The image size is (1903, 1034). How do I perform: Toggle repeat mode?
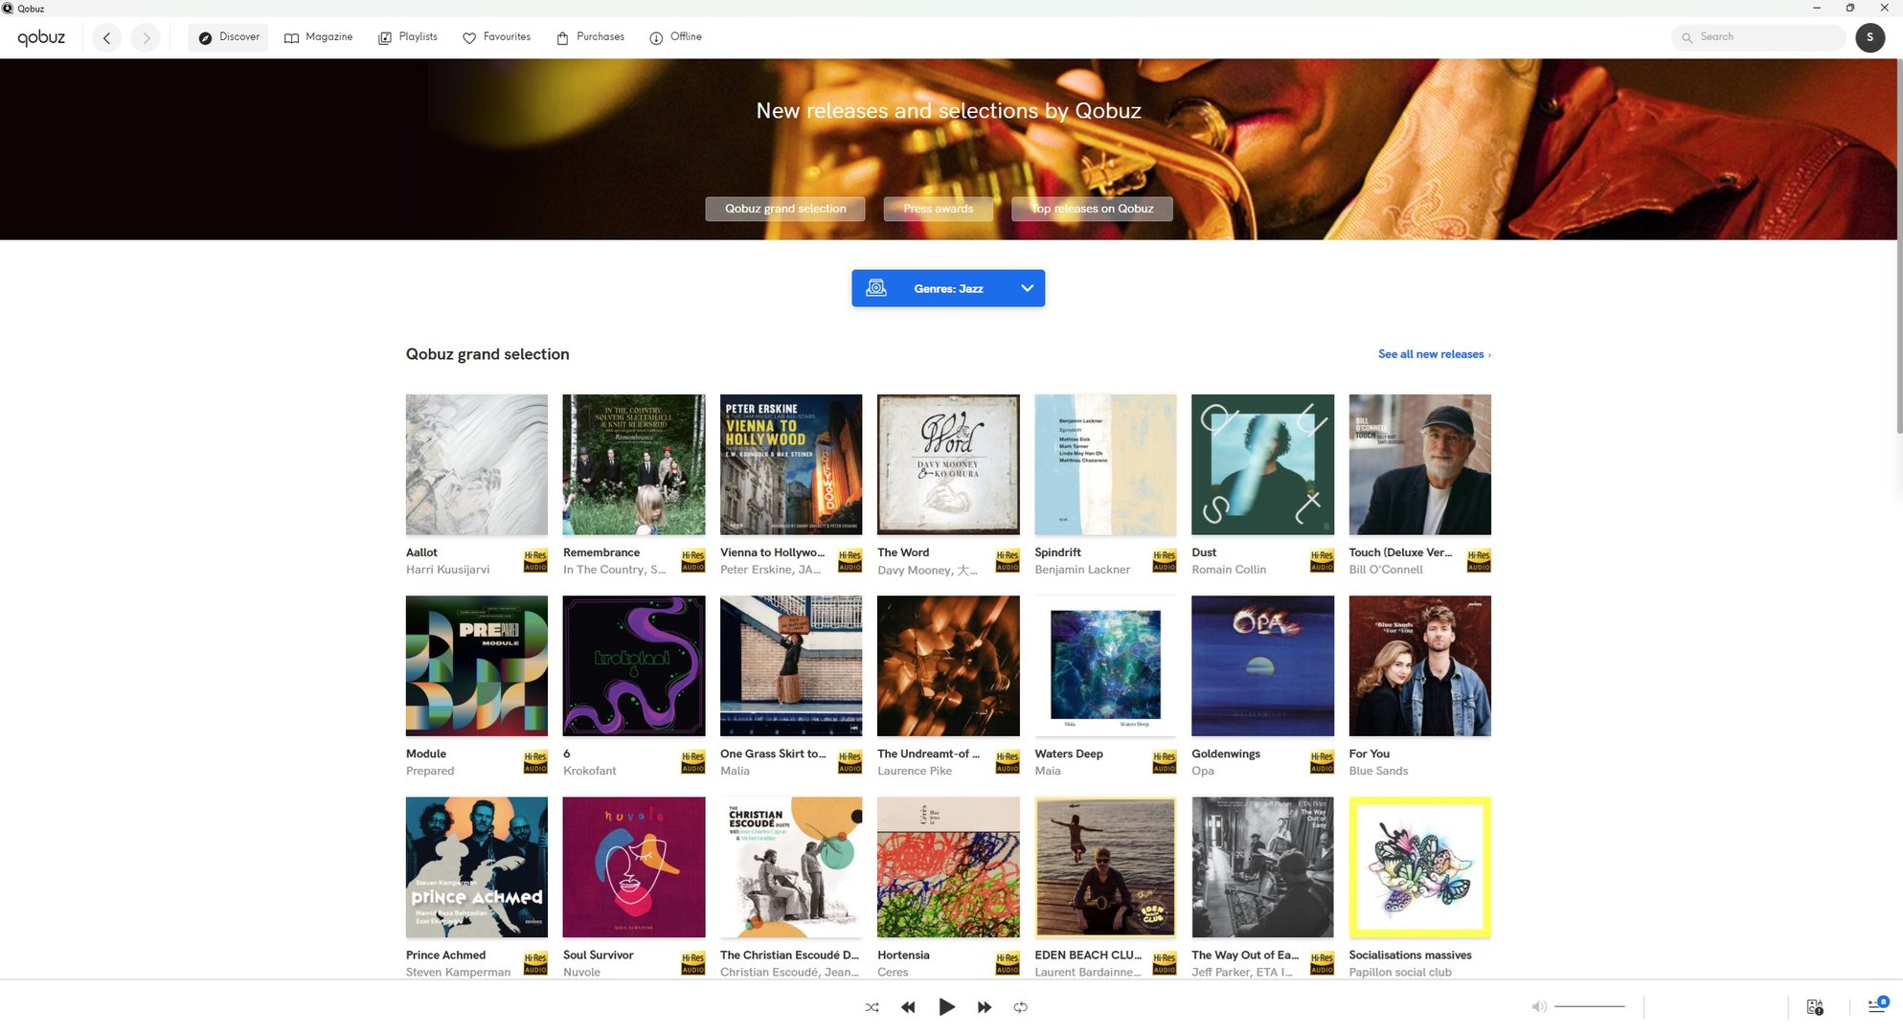(x=1021, y=1007)
